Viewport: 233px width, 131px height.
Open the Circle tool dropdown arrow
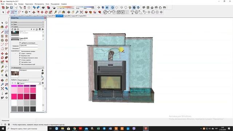tap(29, 12)
